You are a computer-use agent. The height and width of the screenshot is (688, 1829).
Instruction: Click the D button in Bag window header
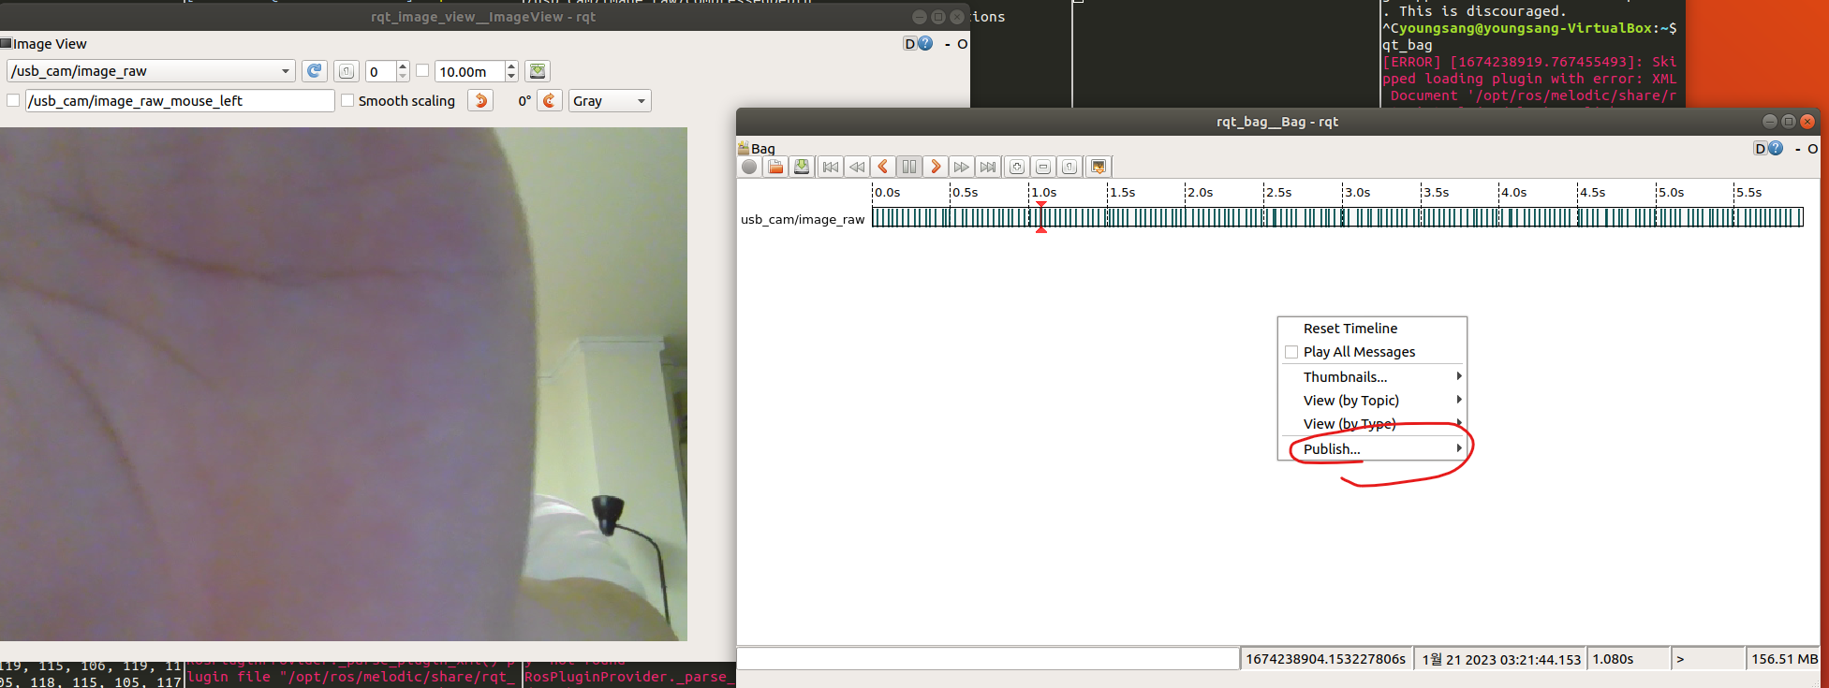1760,148
